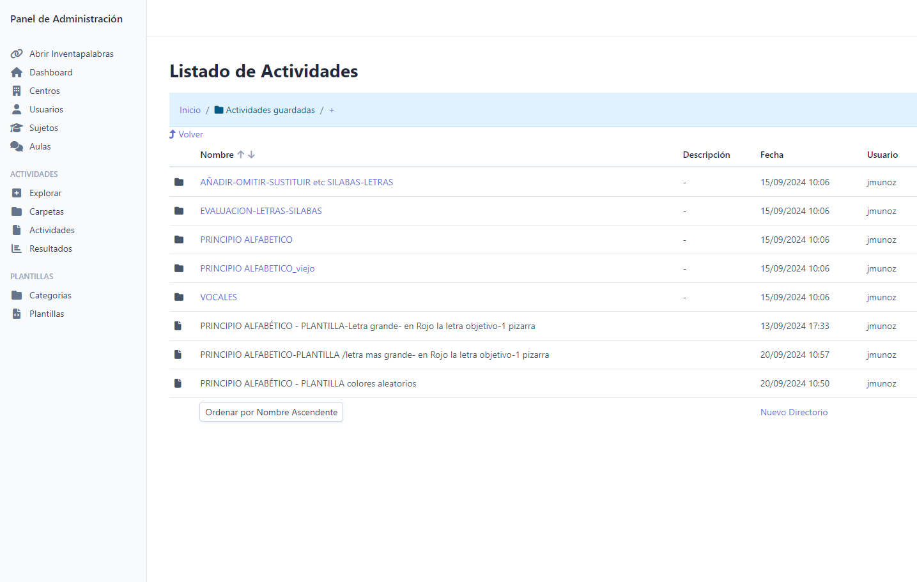
Task: Click Nombre column header
Action: (x=217, y=155)
